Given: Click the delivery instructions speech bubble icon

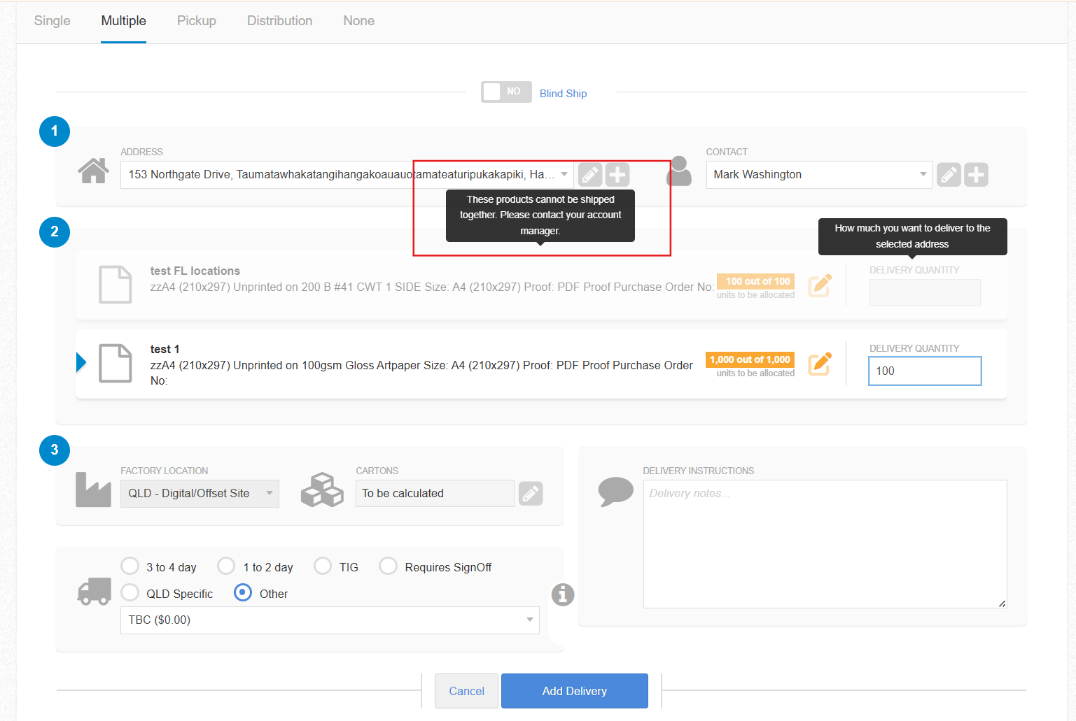Looking at the screenshot, I should tap(616, 492).
